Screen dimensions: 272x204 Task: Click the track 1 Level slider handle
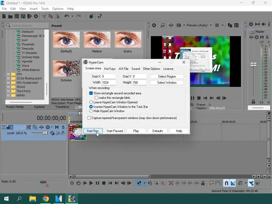click(45, 133)
